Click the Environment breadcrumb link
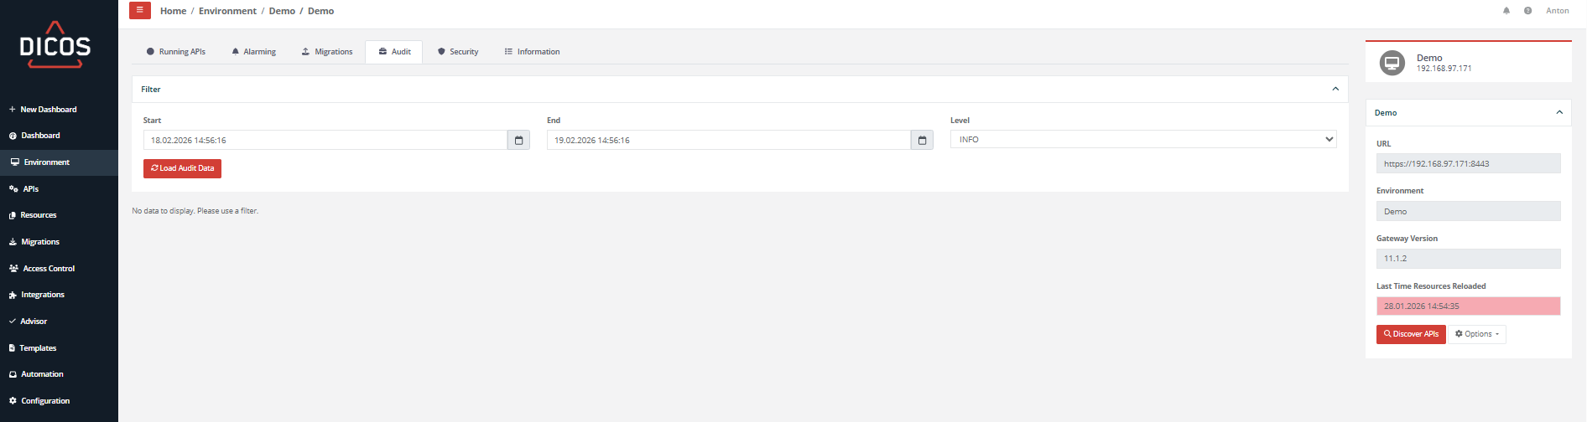 (x=227, y=11)
